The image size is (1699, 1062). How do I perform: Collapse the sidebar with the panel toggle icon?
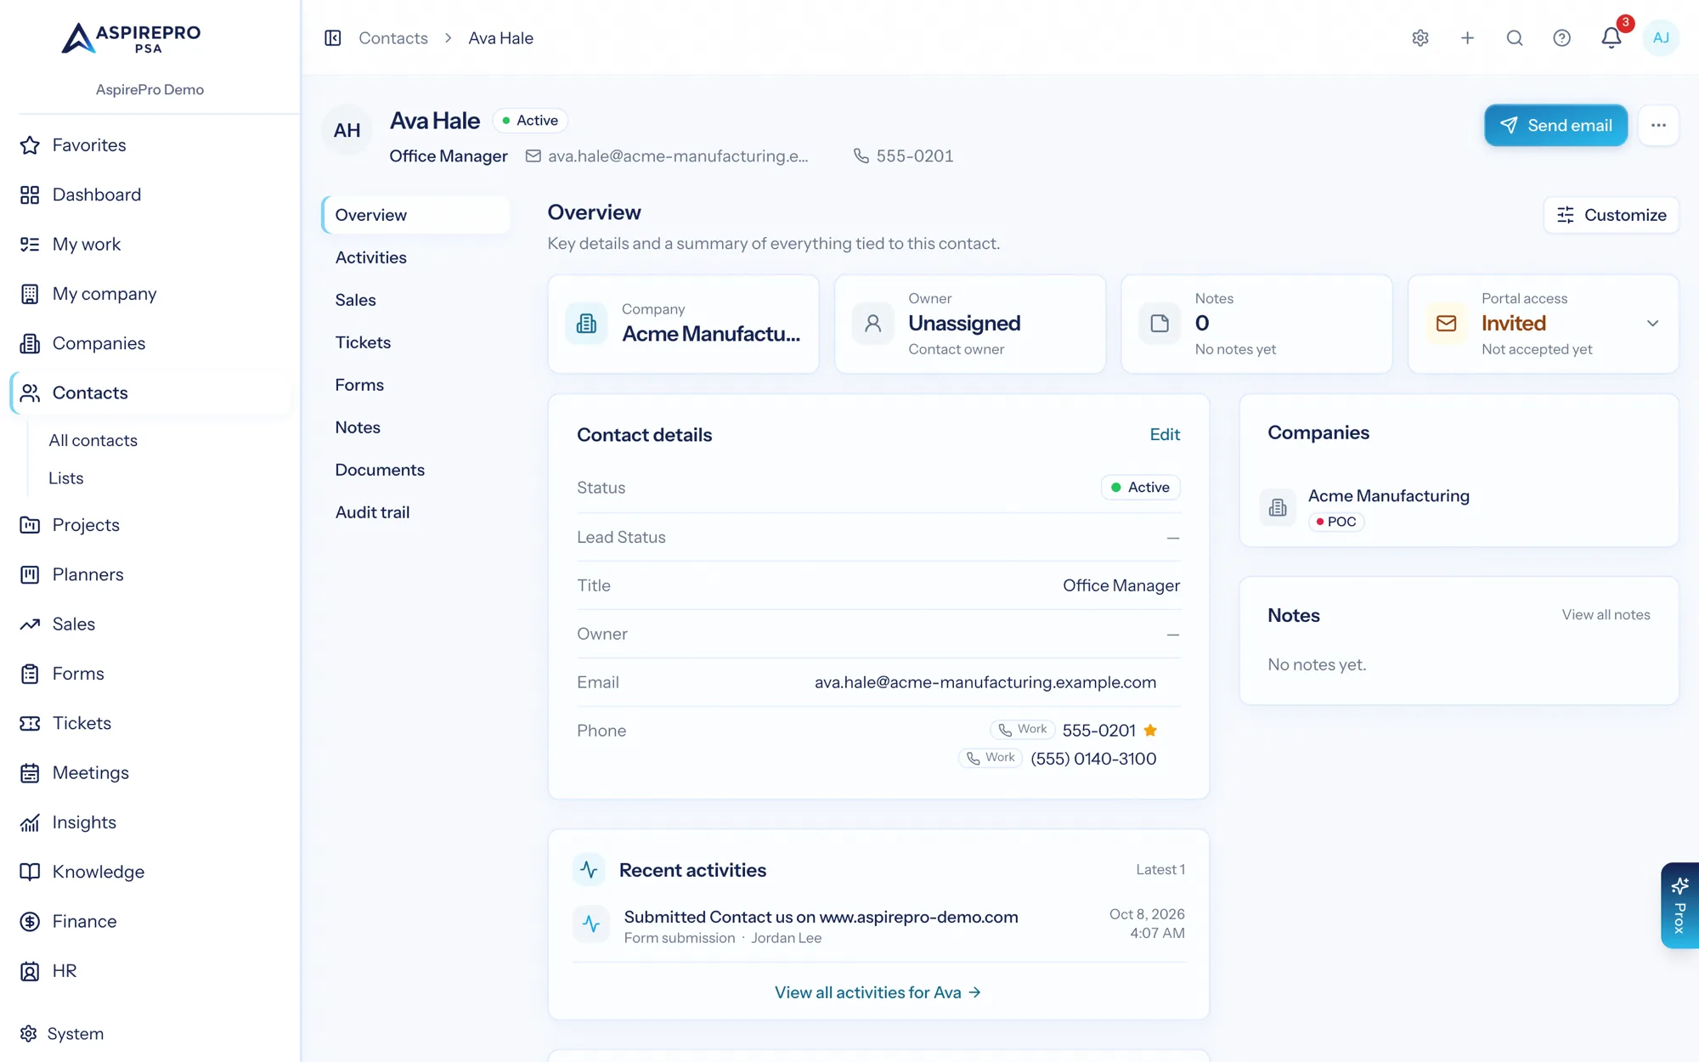(x=332, y=38)
